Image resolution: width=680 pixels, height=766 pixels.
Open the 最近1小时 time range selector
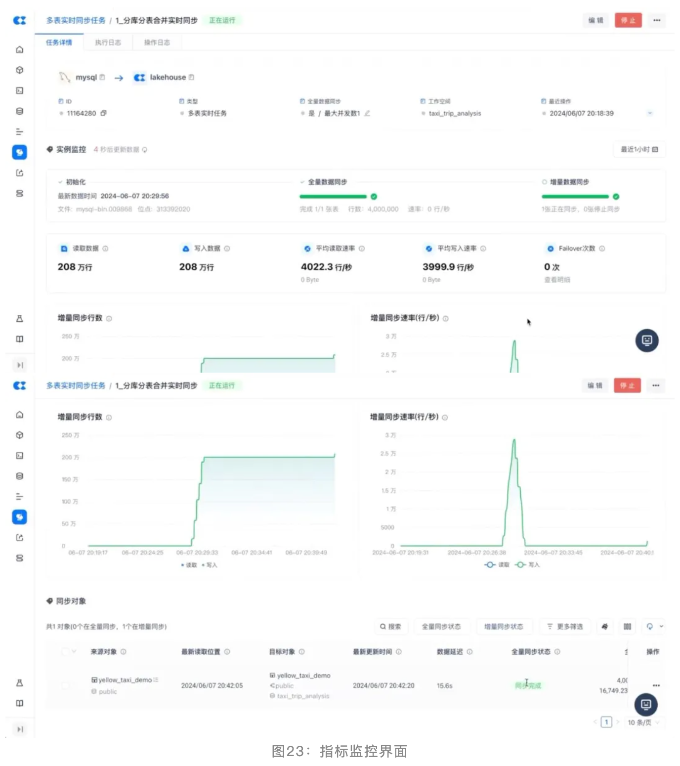coord(639,149)
